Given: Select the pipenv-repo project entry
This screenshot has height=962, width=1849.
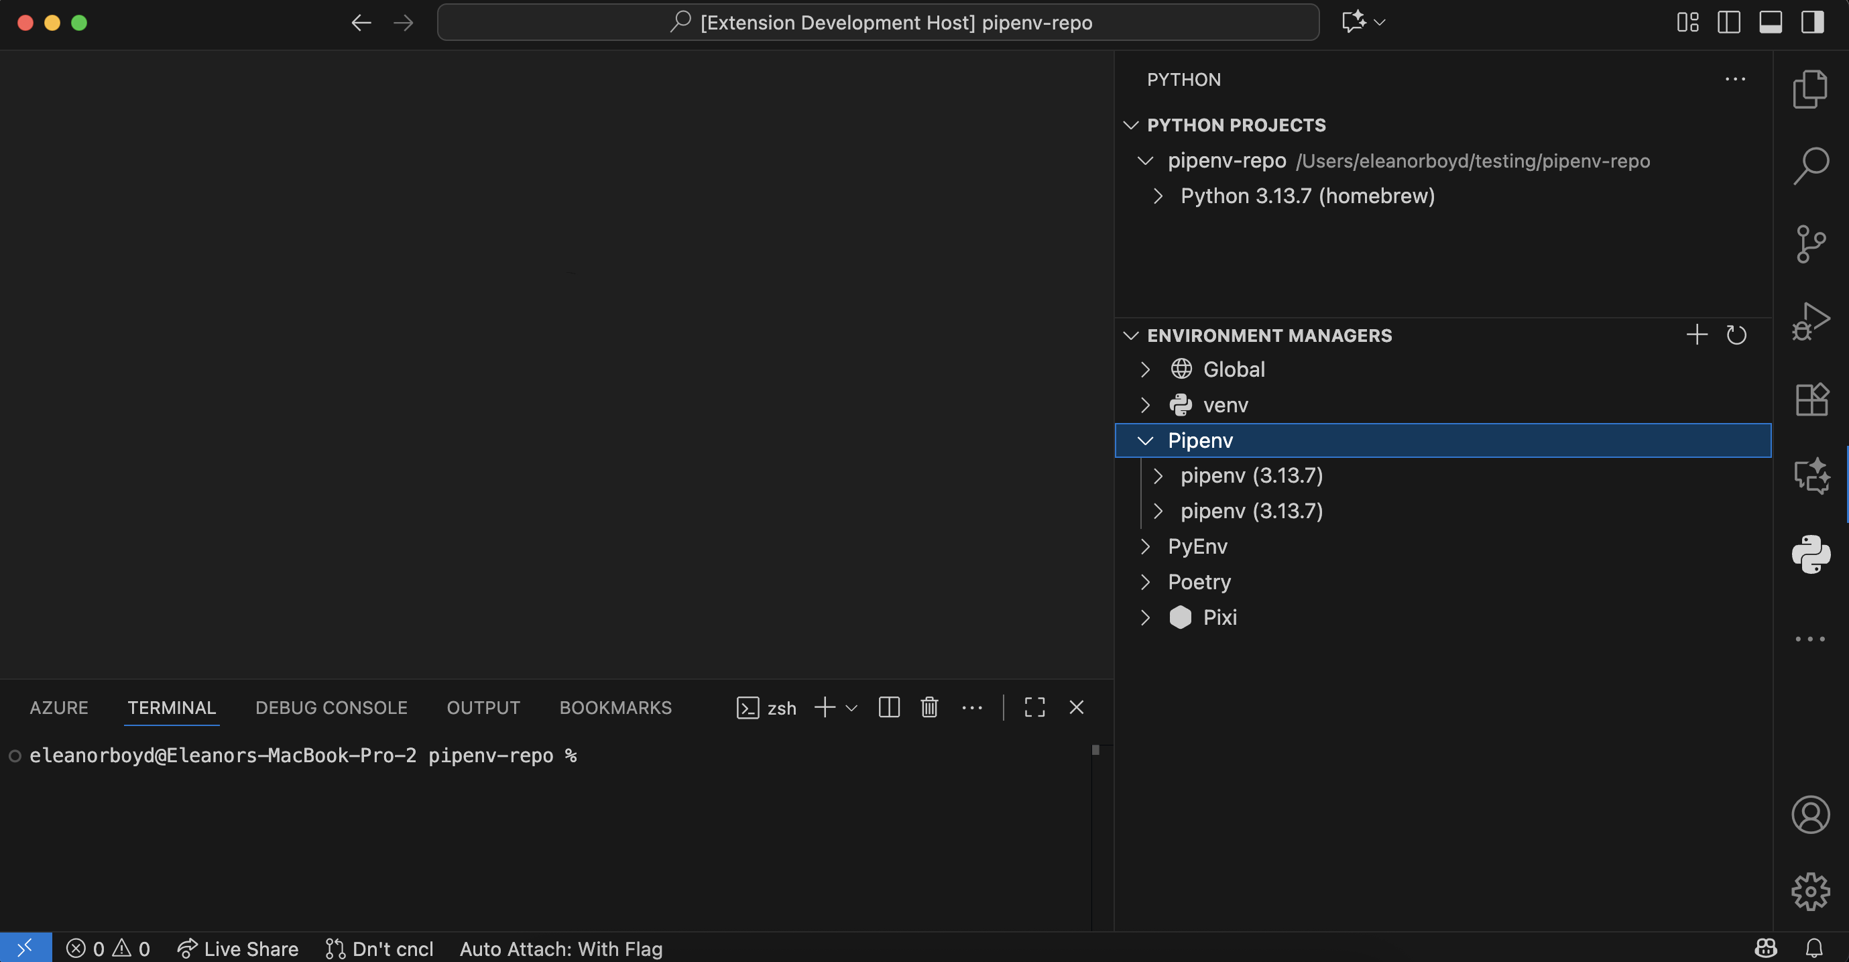Looking at the screenshot, I should coord(1226,160).
